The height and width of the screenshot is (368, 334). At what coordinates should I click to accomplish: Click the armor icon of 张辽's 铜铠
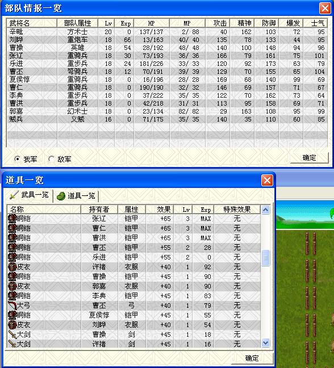[12, 219]
